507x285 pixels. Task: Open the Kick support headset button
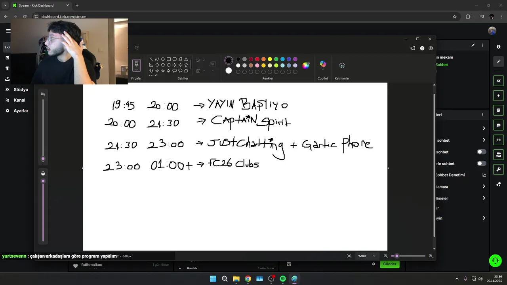pos(495,260)
